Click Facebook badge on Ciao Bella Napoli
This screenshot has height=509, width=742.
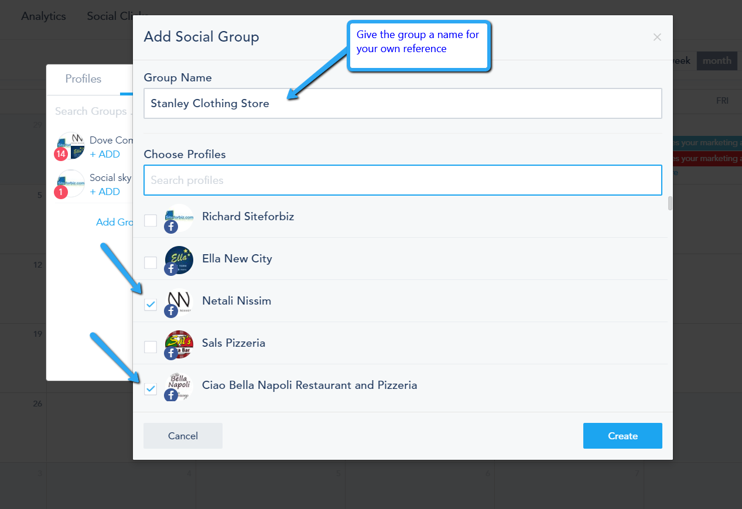point(171,395)
